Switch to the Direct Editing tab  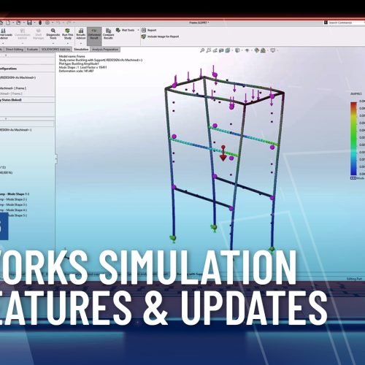pyautogui.click(x=15, y=50)
